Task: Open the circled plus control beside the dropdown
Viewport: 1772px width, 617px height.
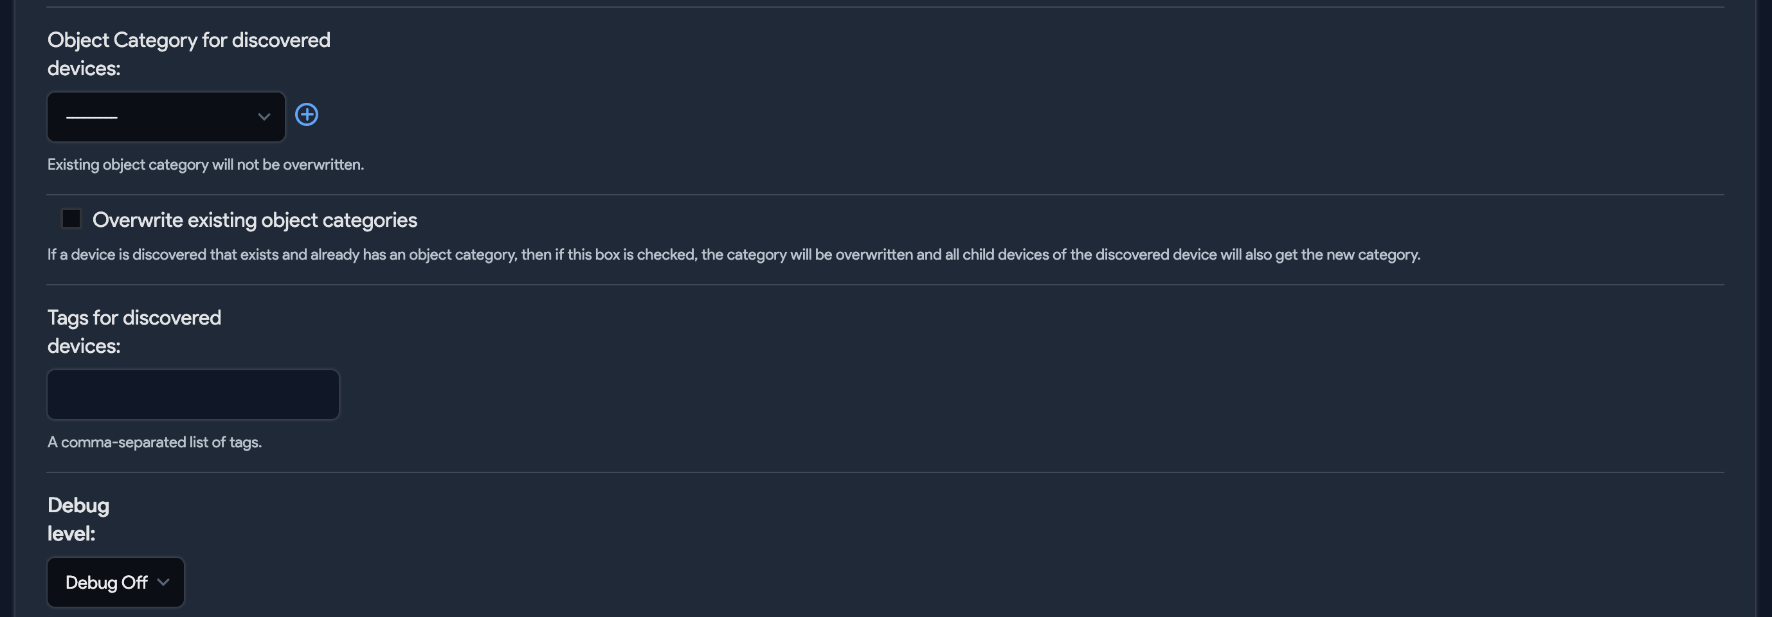Action: click(x=307, y=114)
